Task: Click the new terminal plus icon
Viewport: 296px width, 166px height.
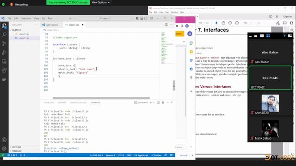Action: pos(151,102)
